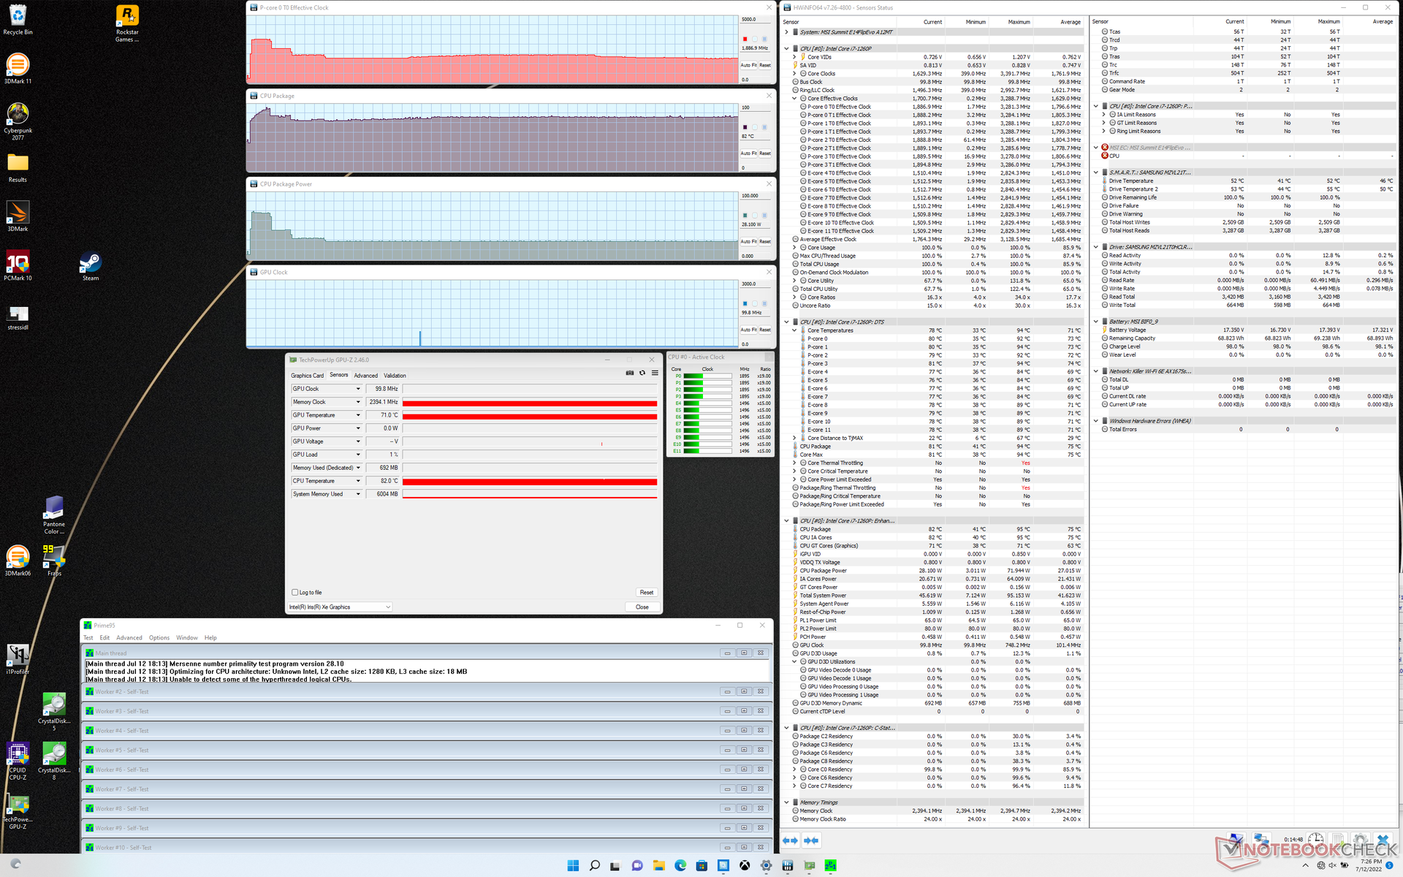1403x877 pixels.
Task: Collapse Core Temperatures in HWiNFO
Action: 795,330
